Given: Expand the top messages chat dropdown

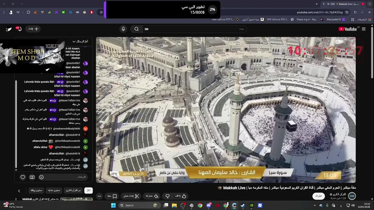Looking at the screenshot, I should pos(80,41).
